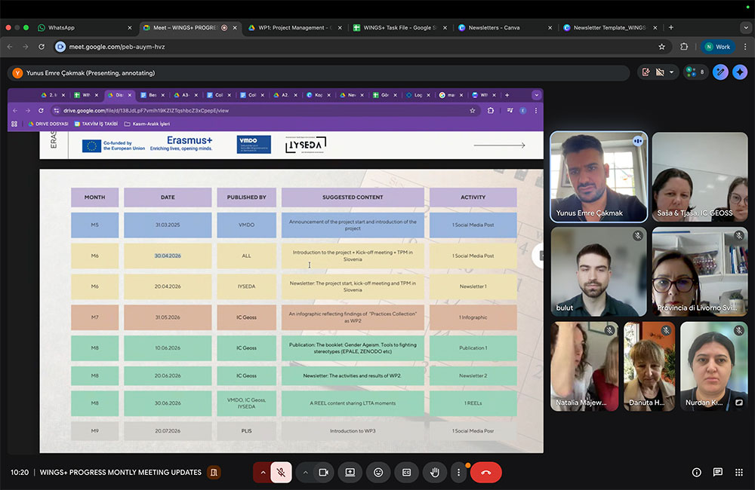Viewport: 755px width, 490px height.
Task: Go back using Chrome's back arrow
Action: pyautogui.click(x=10, y=47)
